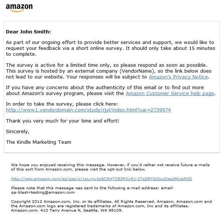Click 'The Kindle Marketing Team' signature

point(38,142)
